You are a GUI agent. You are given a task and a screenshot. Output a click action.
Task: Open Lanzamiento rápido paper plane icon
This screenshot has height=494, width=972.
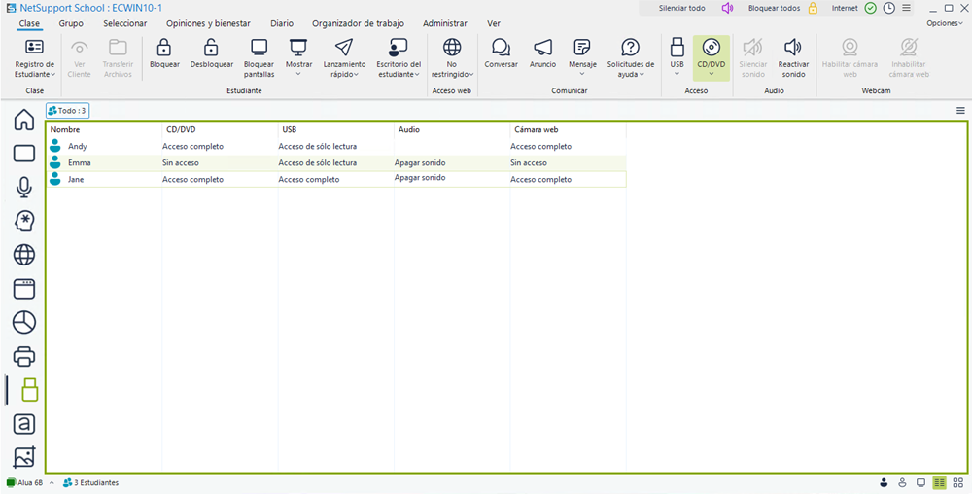tap(343, 47)
